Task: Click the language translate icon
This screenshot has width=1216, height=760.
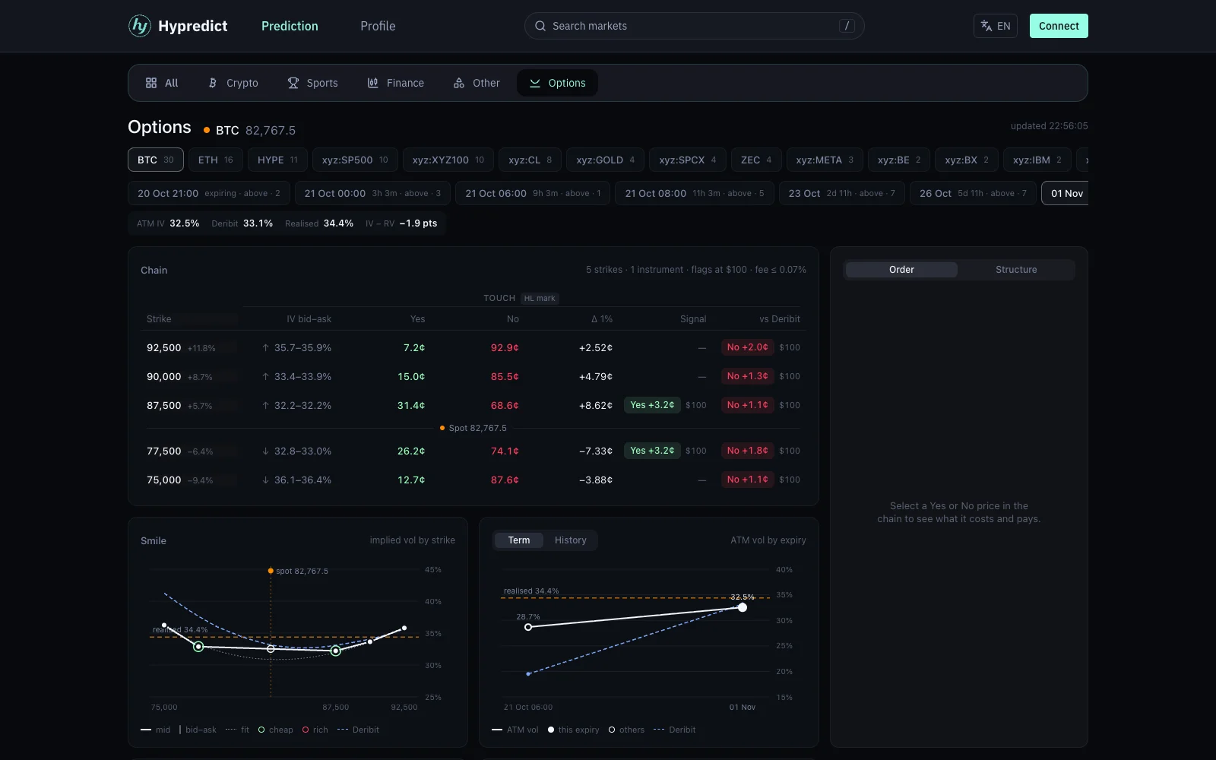Action: [986, 26]
